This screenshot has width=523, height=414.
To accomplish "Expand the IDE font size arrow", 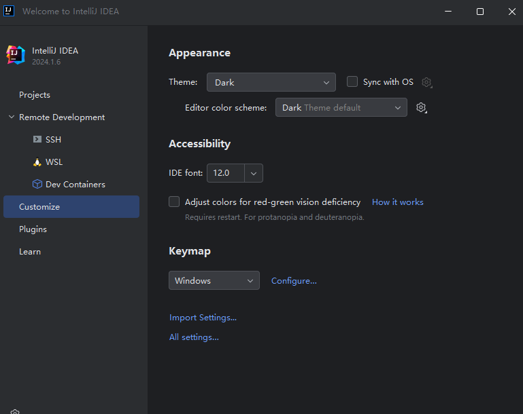I will tap(254, 173).
